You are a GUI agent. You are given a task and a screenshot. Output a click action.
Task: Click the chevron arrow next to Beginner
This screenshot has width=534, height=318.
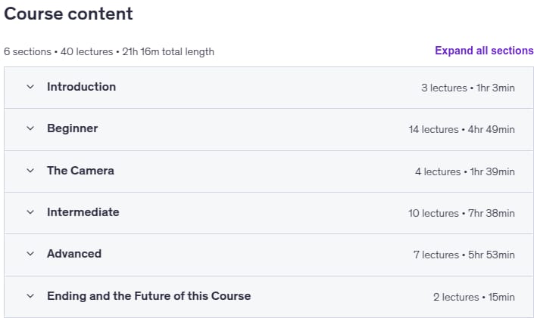[x=30, y=128]
